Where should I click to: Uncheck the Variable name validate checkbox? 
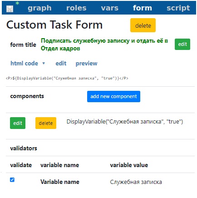click(12, 180)
